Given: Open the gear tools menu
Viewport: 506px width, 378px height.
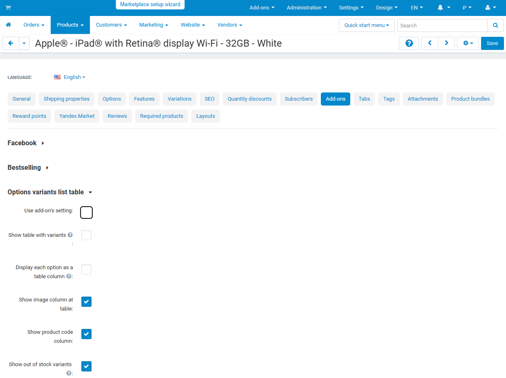Looking at the screenshot, I should 468,43.
